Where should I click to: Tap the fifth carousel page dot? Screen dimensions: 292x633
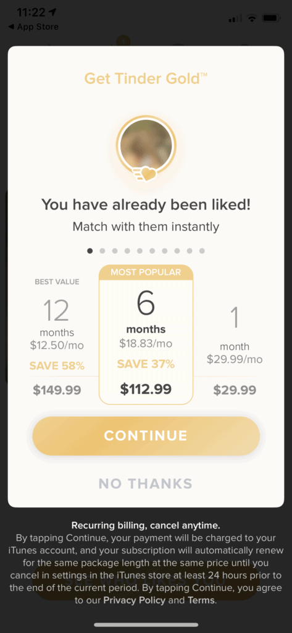point(140,251)
